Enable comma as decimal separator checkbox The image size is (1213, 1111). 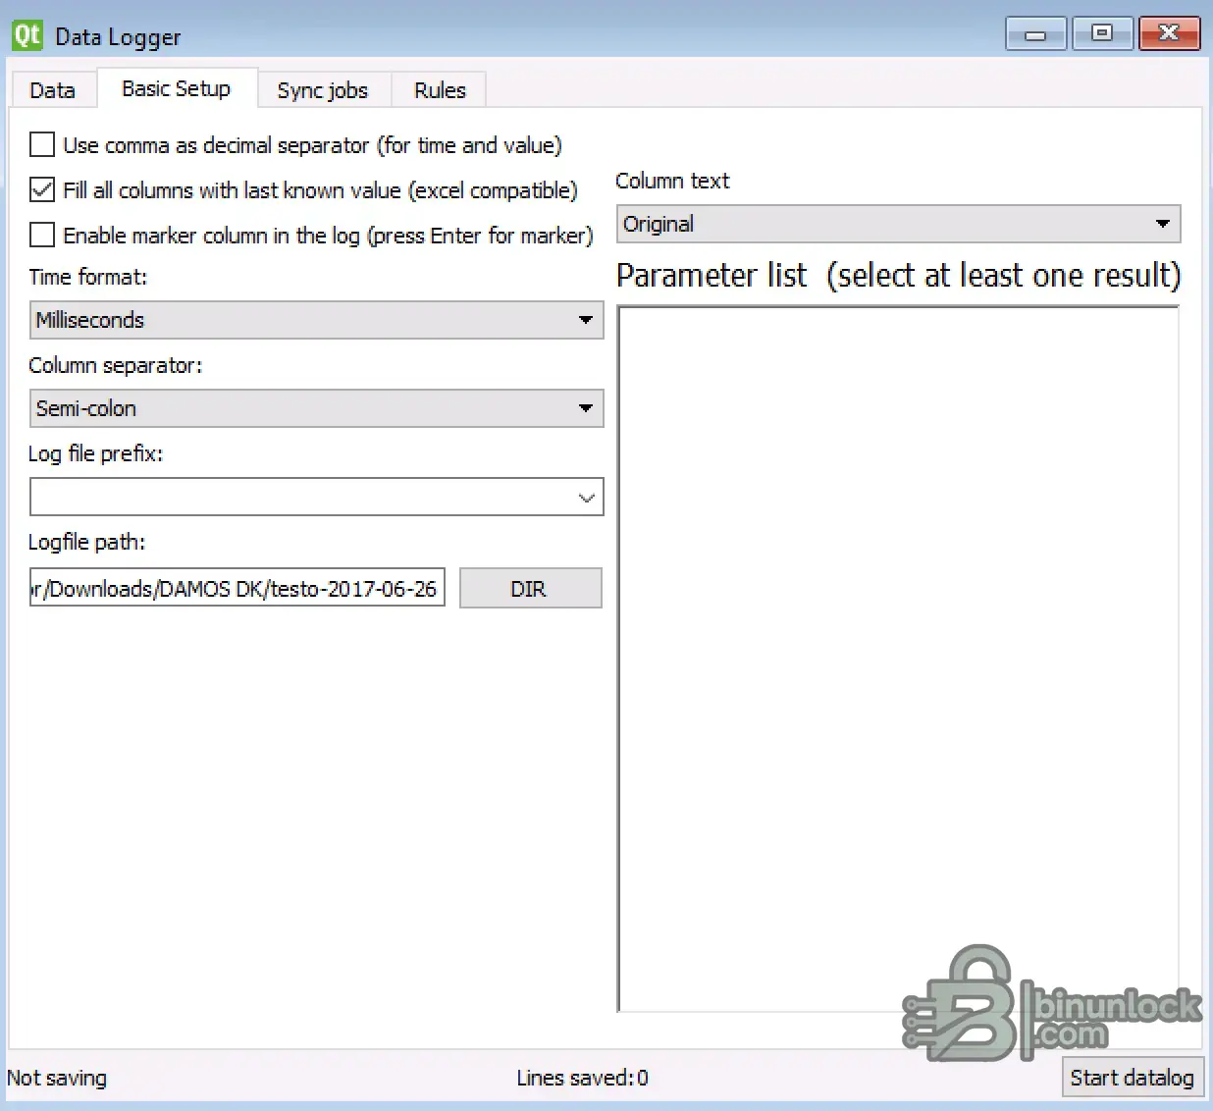pyautogui.click(x=42, y=145)
